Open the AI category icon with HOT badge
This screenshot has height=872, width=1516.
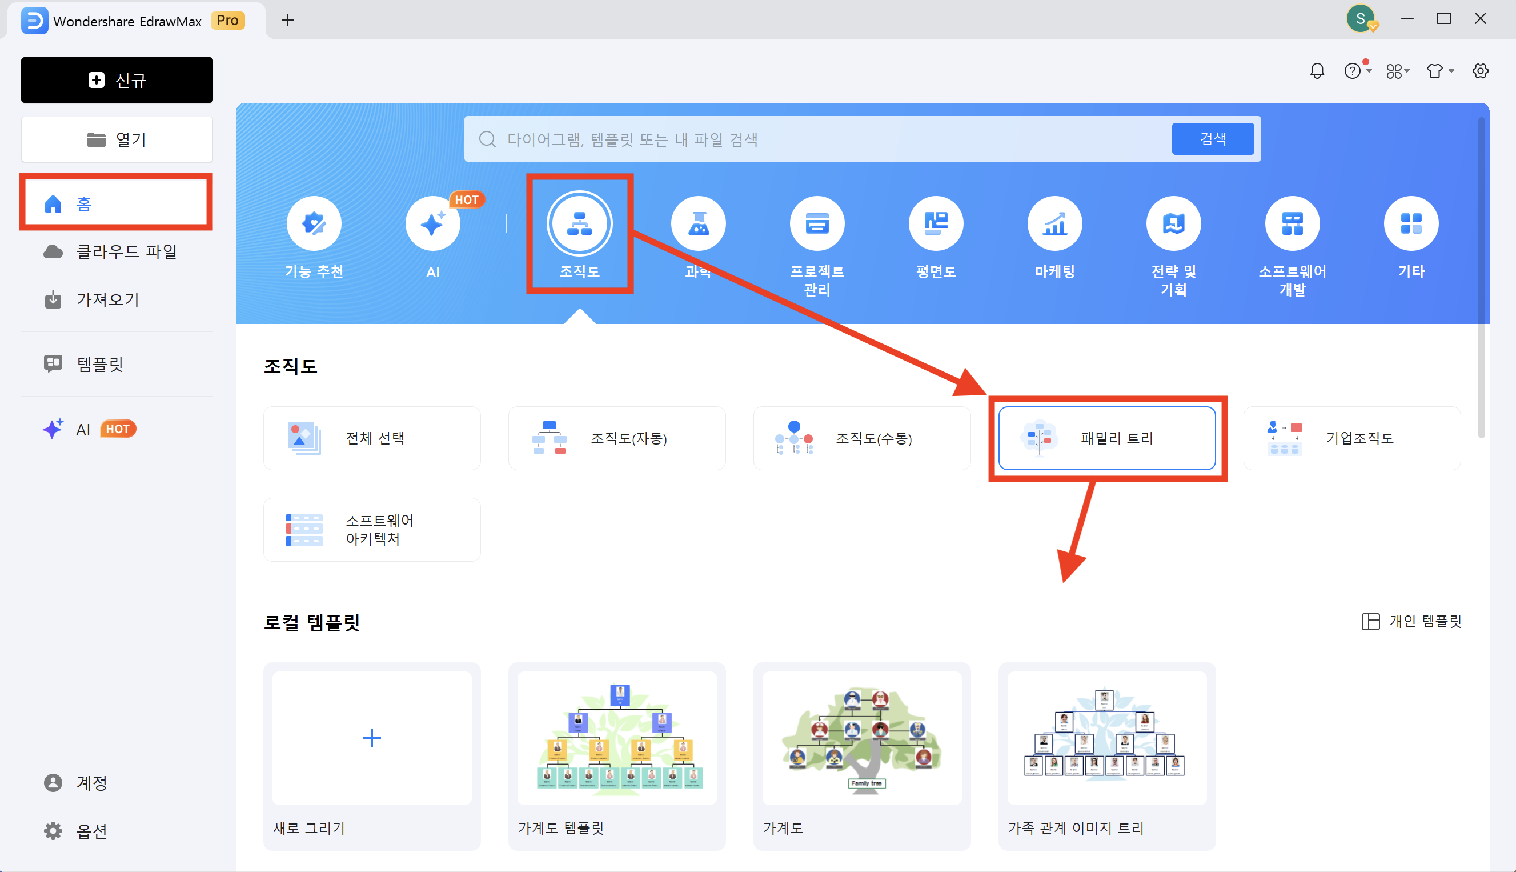[432, 223]
